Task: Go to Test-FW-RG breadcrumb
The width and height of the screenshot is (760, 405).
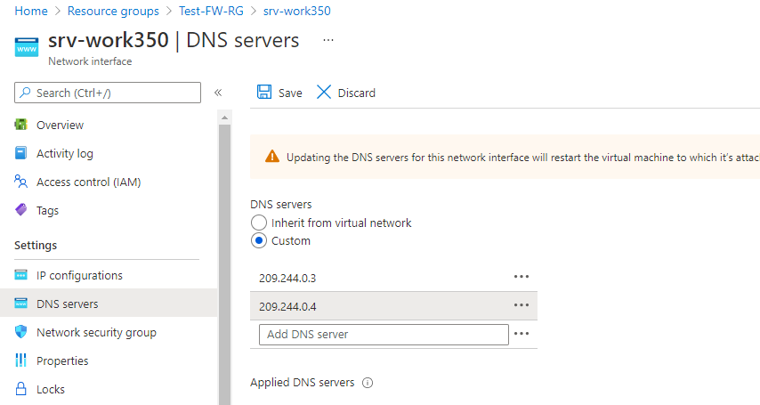Action: [x=211, y=12]
